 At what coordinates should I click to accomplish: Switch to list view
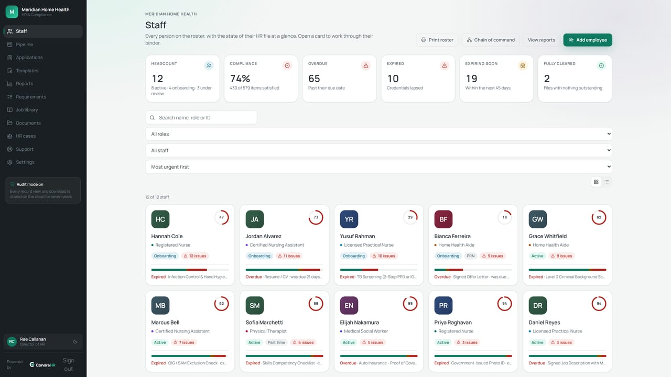[607, 182]
